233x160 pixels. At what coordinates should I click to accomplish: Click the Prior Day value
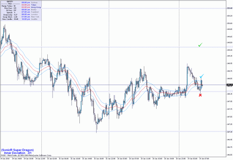15,8
